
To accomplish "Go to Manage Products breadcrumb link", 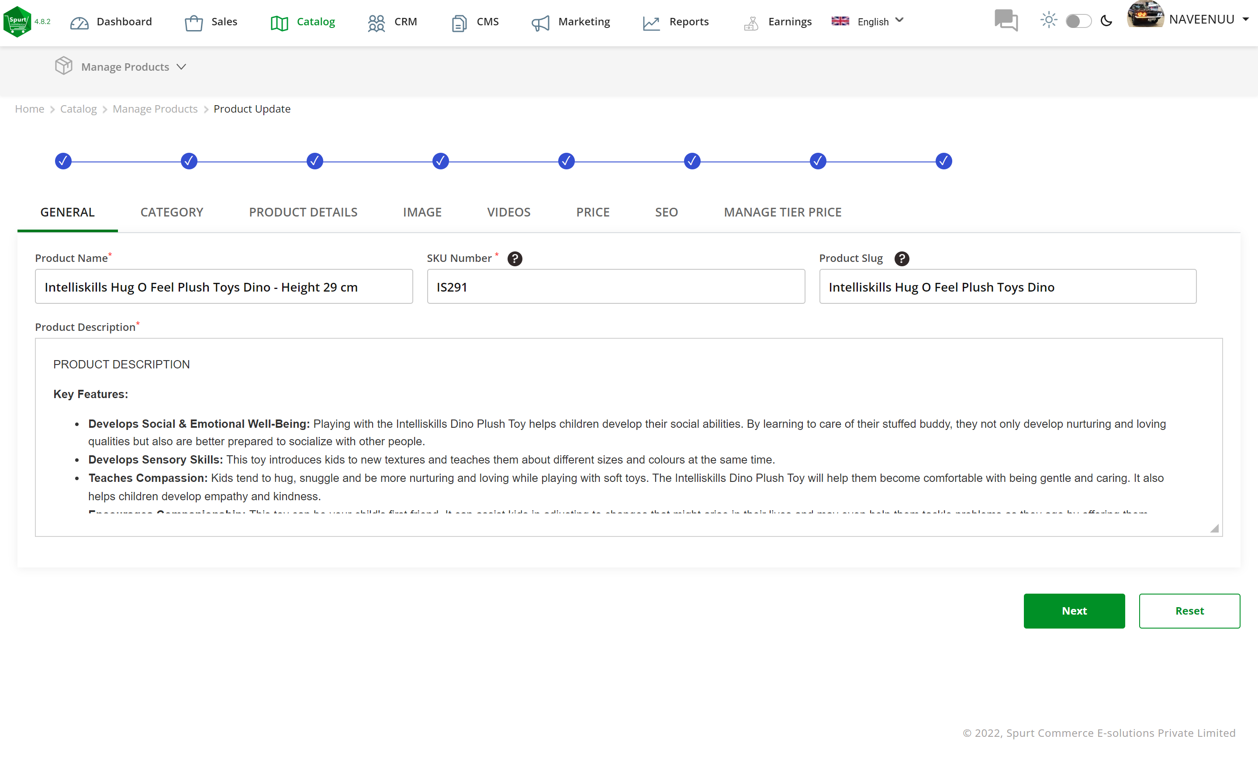I will tap(155, 109).
